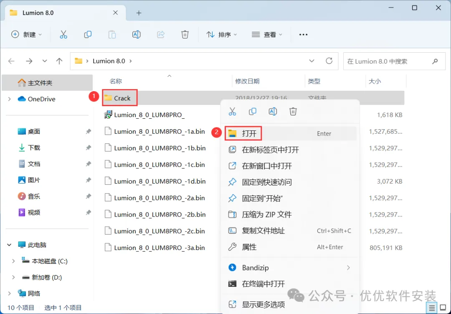The width and height of the screenshot is (451, 314).
Task: Expand 网络 tree node
Action: (x=10, y=294)
